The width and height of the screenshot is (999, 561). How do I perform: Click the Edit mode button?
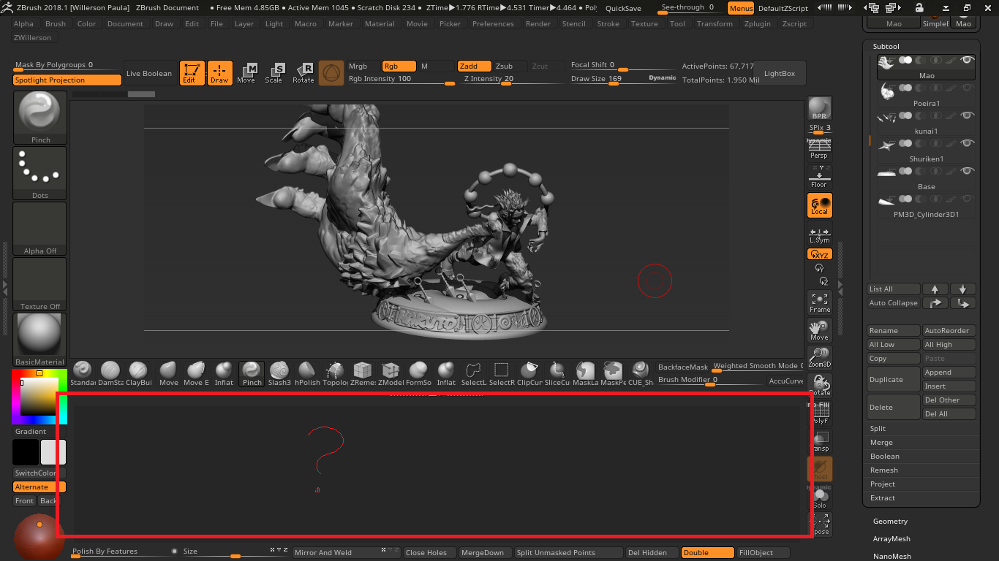[x=192, y=73]
